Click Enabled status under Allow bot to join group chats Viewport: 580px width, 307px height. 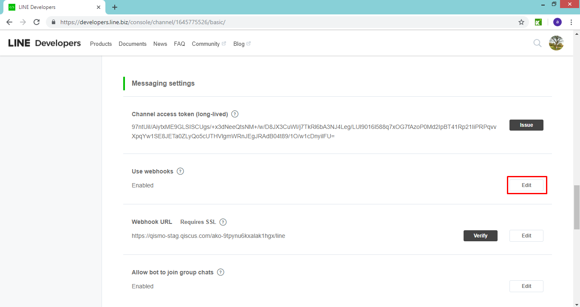coord(142,286)
